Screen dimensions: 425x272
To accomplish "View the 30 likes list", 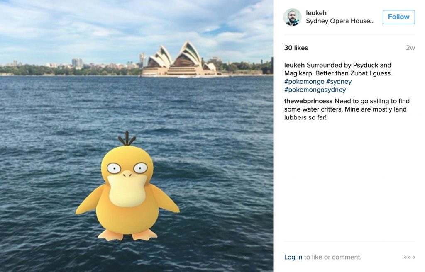I will click(296, 48).
